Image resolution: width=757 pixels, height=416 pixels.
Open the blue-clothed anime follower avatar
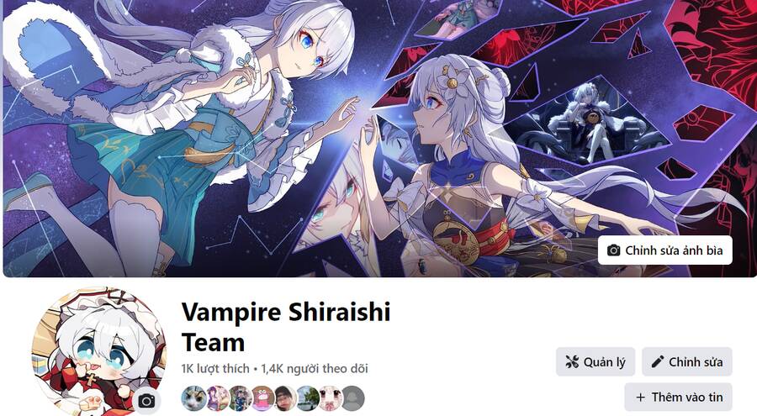(240, 398)
